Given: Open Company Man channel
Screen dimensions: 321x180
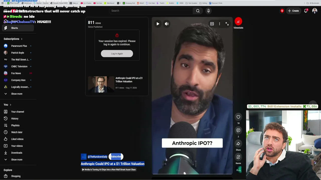Looking at the screenshot, I should pos(18,80).
